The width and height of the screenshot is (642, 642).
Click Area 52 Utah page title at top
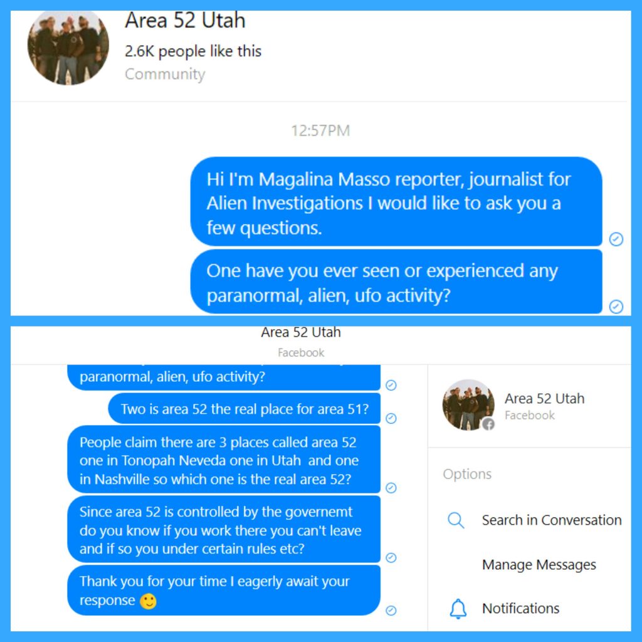(x=185, y=20)
